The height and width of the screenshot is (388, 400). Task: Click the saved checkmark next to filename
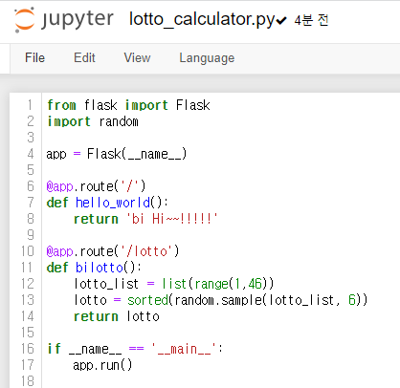pos(281,21)
